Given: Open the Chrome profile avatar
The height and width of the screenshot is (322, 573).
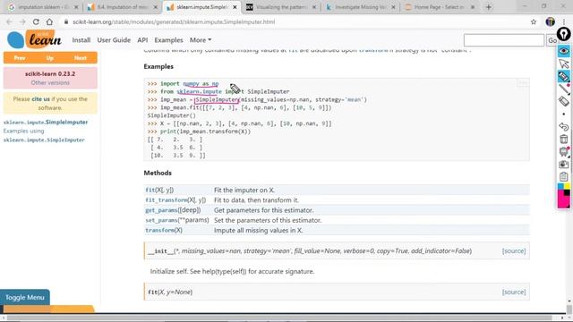Looking at the screenshot, I should (550, 21).
